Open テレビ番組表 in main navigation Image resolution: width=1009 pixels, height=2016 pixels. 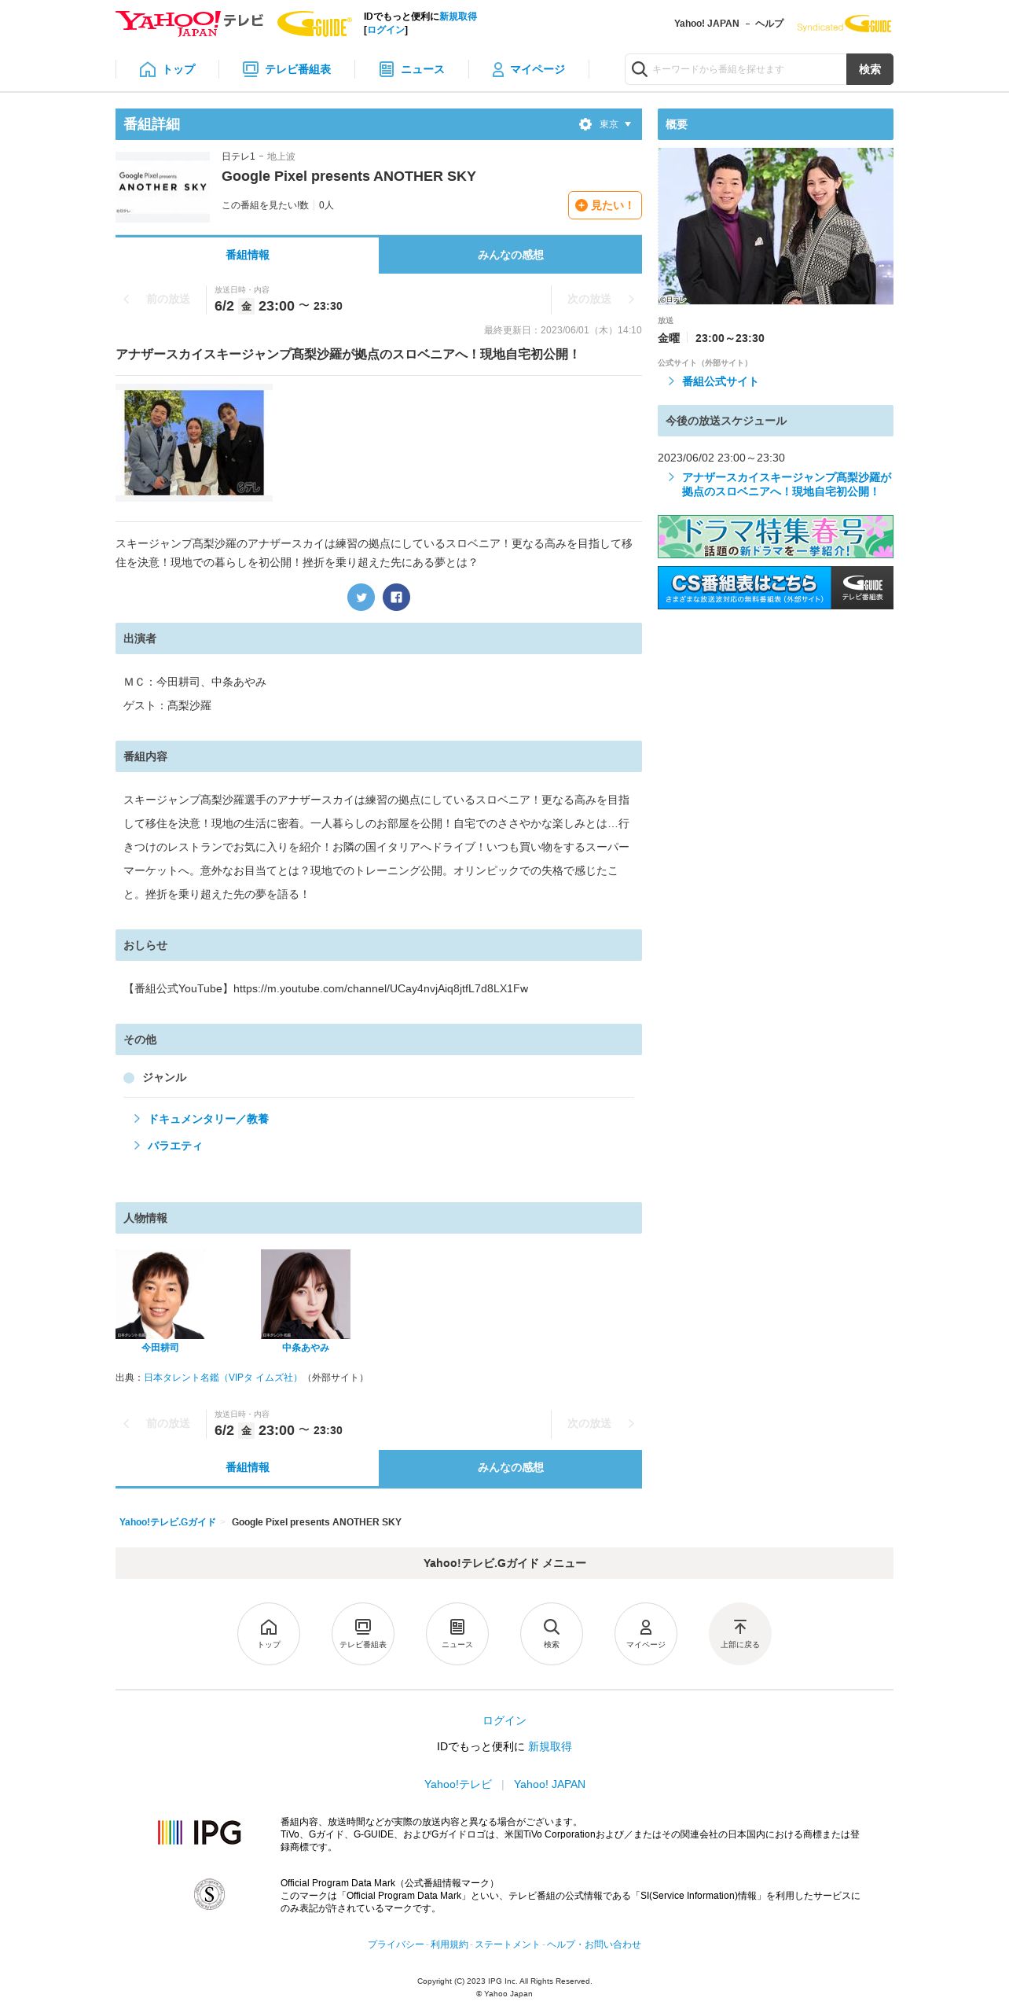(287, 69)
